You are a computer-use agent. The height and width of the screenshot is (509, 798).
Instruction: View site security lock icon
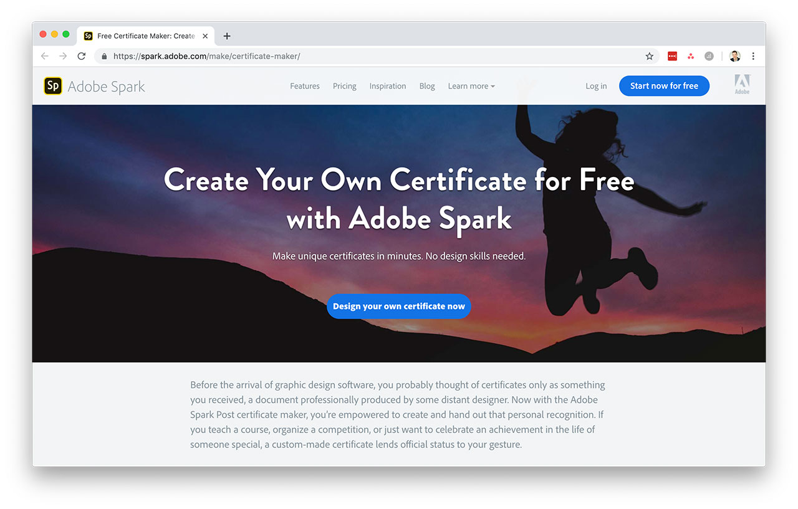(x=105, y=56)
